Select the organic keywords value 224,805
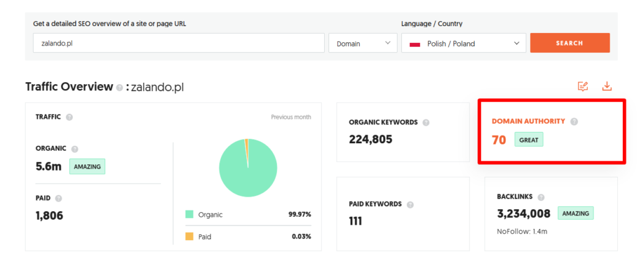Screen dimensions: 637x259 pyautogui.click(x=371, y=139)
